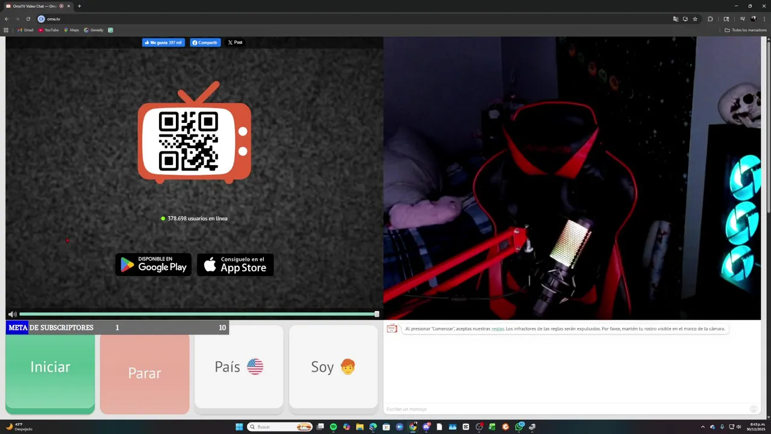Click the 378.698 usuarios en línea text

[197, 218]
